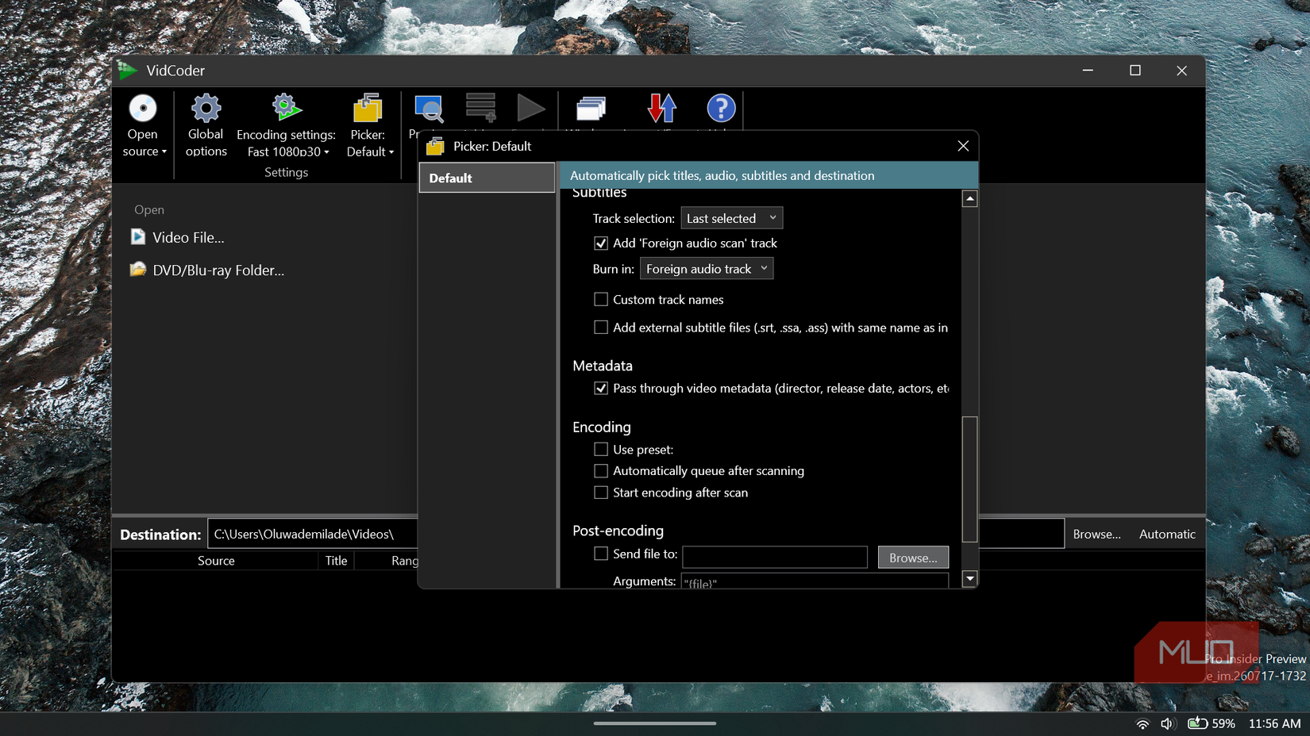Click Picker scrollbar down arrow

pyautogui.click(x=969, y=579)
